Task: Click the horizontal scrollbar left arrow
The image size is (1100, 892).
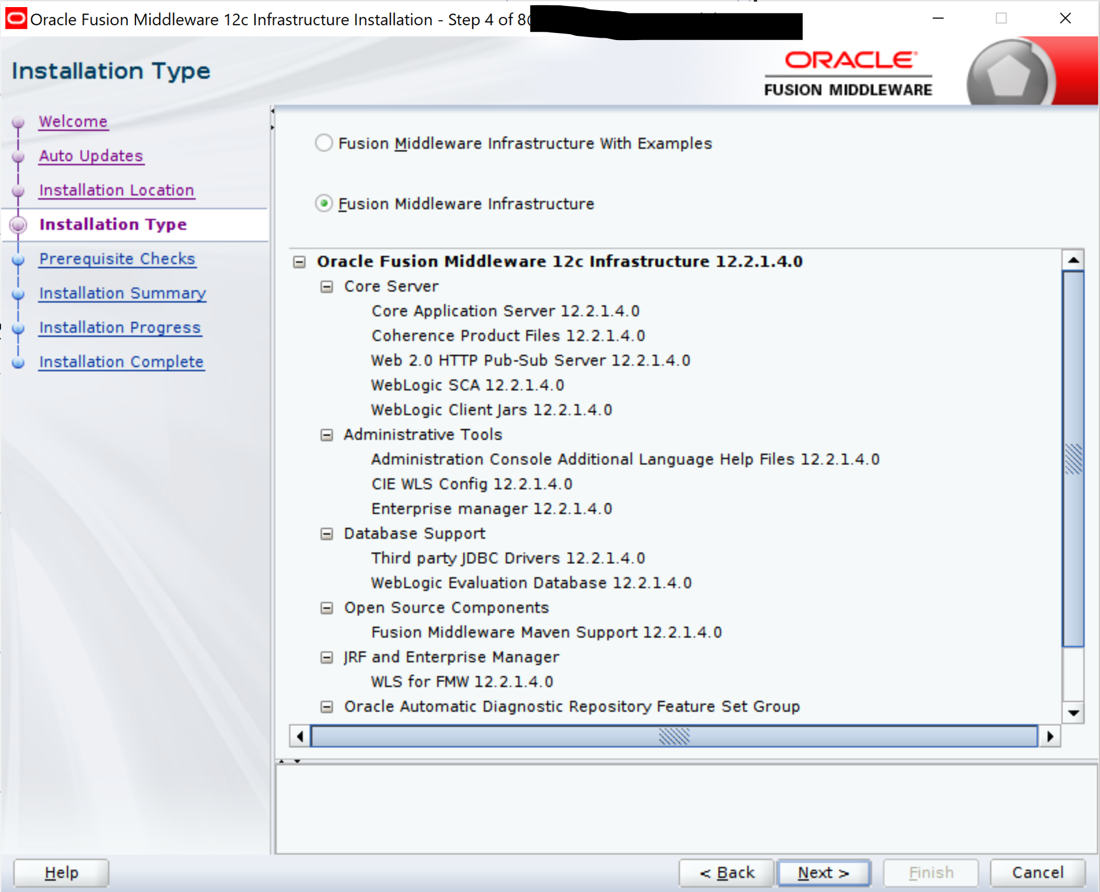Action: 300,736
